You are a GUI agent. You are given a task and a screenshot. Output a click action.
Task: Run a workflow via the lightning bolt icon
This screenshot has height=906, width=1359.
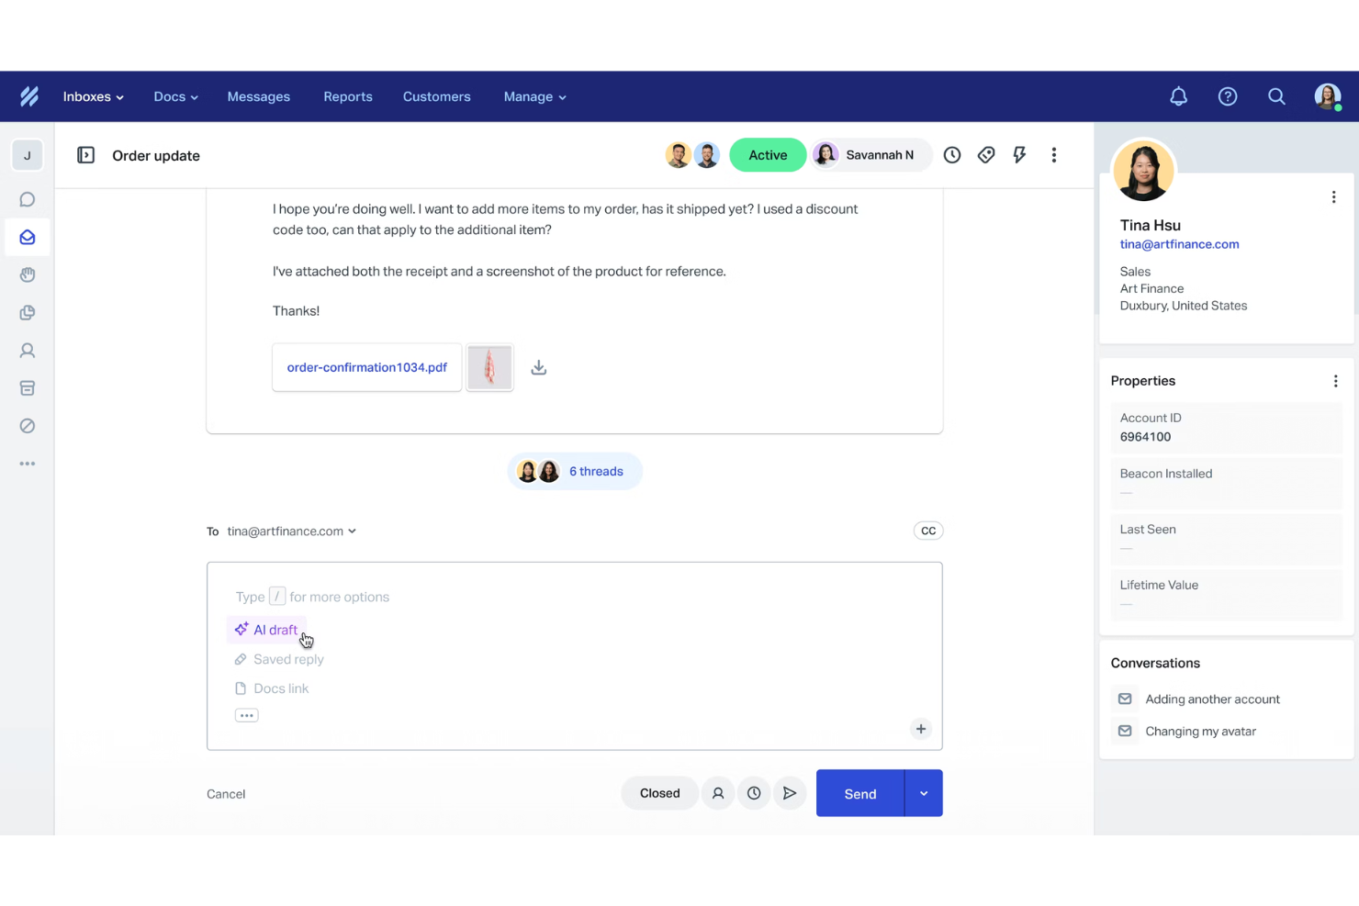(x=1019, y=154)
